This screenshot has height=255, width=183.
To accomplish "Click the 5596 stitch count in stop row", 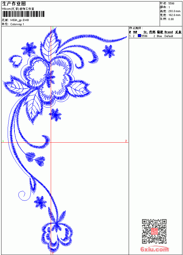I will (144, 36).
